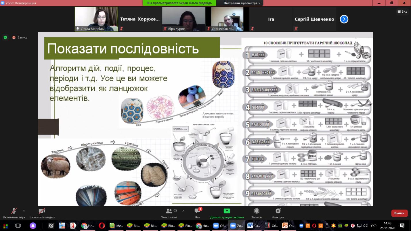The image size is (411, 231).
Task: Switch the УКР keyboard language indicator
Action: [x=373, y=226]
